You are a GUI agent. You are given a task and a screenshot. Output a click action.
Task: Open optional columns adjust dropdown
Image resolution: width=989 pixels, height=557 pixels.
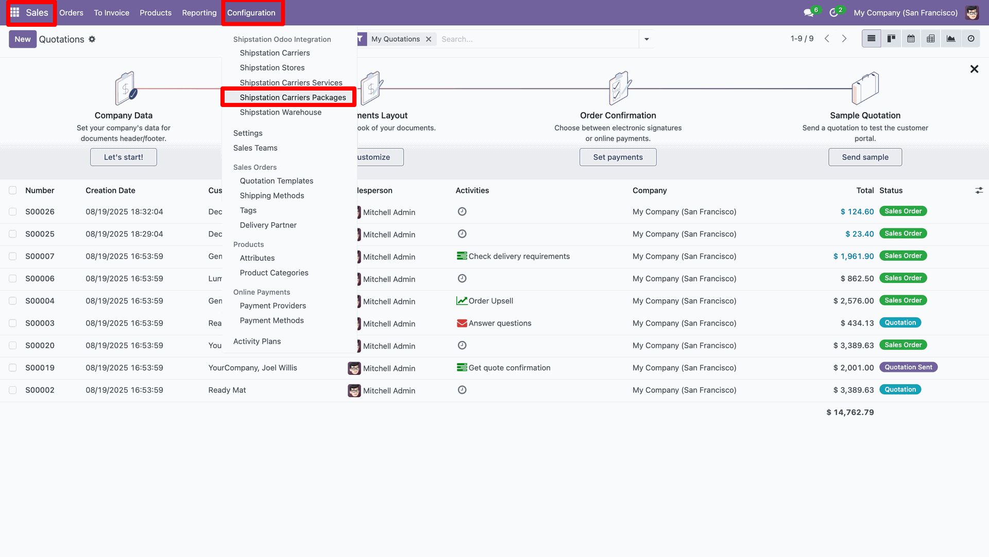[x=979, y=190]
